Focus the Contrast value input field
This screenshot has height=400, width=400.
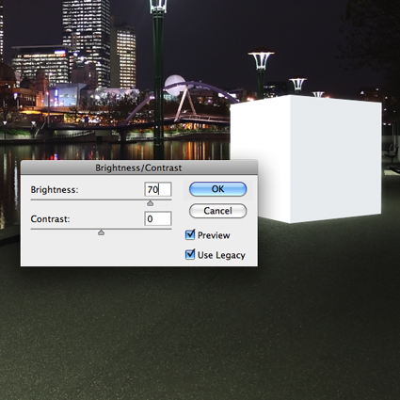tap(158, 218)
